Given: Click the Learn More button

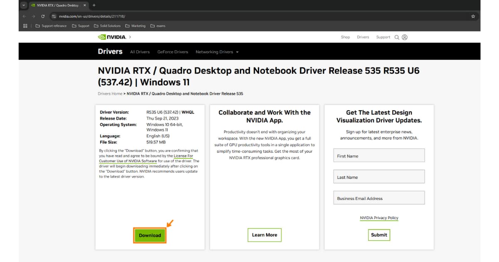Looking at the screenshot, I should (x=264, y=235).
